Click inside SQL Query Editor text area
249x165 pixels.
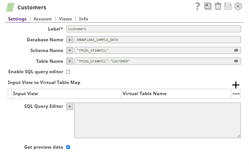click(x=158, y=120)
